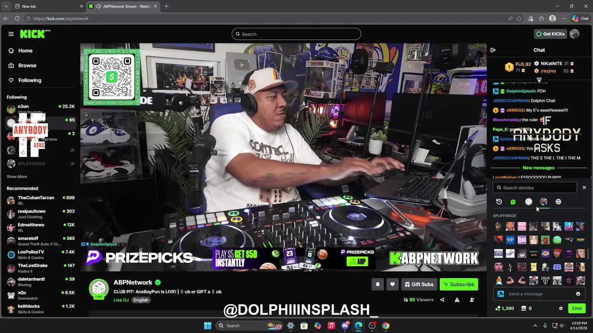
Task: Click the Search emotes field
Action: tap(535, 187)
